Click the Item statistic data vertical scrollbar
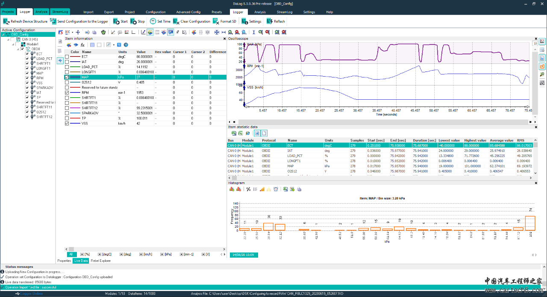This screenshot has height=297, width=547. tap(536, 157)
